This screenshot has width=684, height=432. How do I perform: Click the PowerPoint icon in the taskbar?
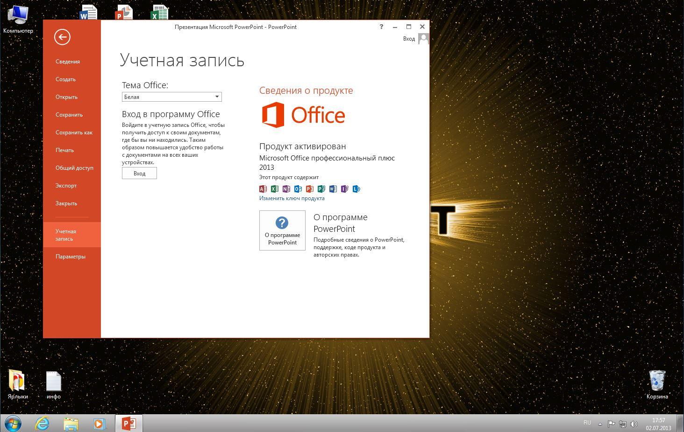click(x=128, y=424)
